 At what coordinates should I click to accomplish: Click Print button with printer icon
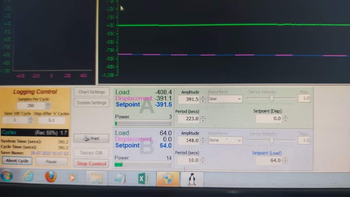pos(91,138)
